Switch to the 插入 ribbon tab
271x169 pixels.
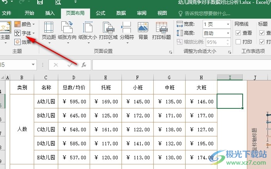point(50,13)
